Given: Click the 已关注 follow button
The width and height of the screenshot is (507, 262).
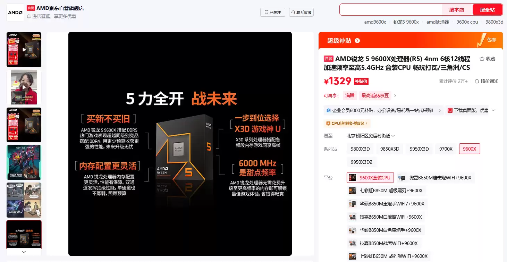Looking at the screenshot, I should tap(273, 12).
